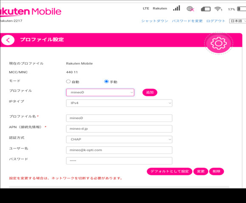Select the 手動 mode radio button

click(106, 81)
